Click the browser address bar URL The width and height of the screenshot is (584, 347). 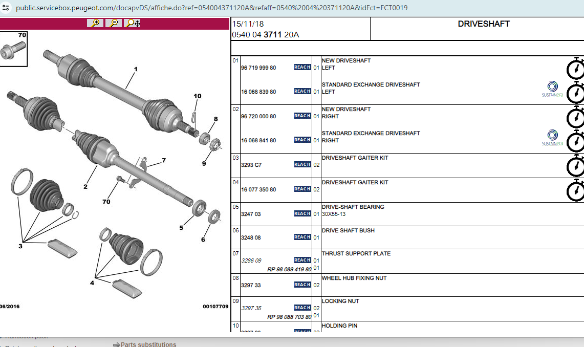[x=211, y=8]
